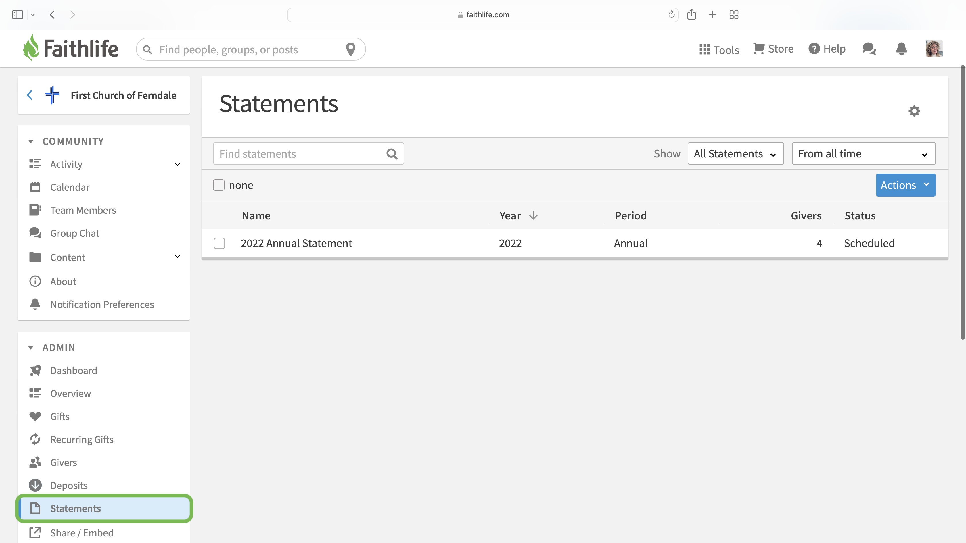Click the Givers count 4 cell

point(819,243)
